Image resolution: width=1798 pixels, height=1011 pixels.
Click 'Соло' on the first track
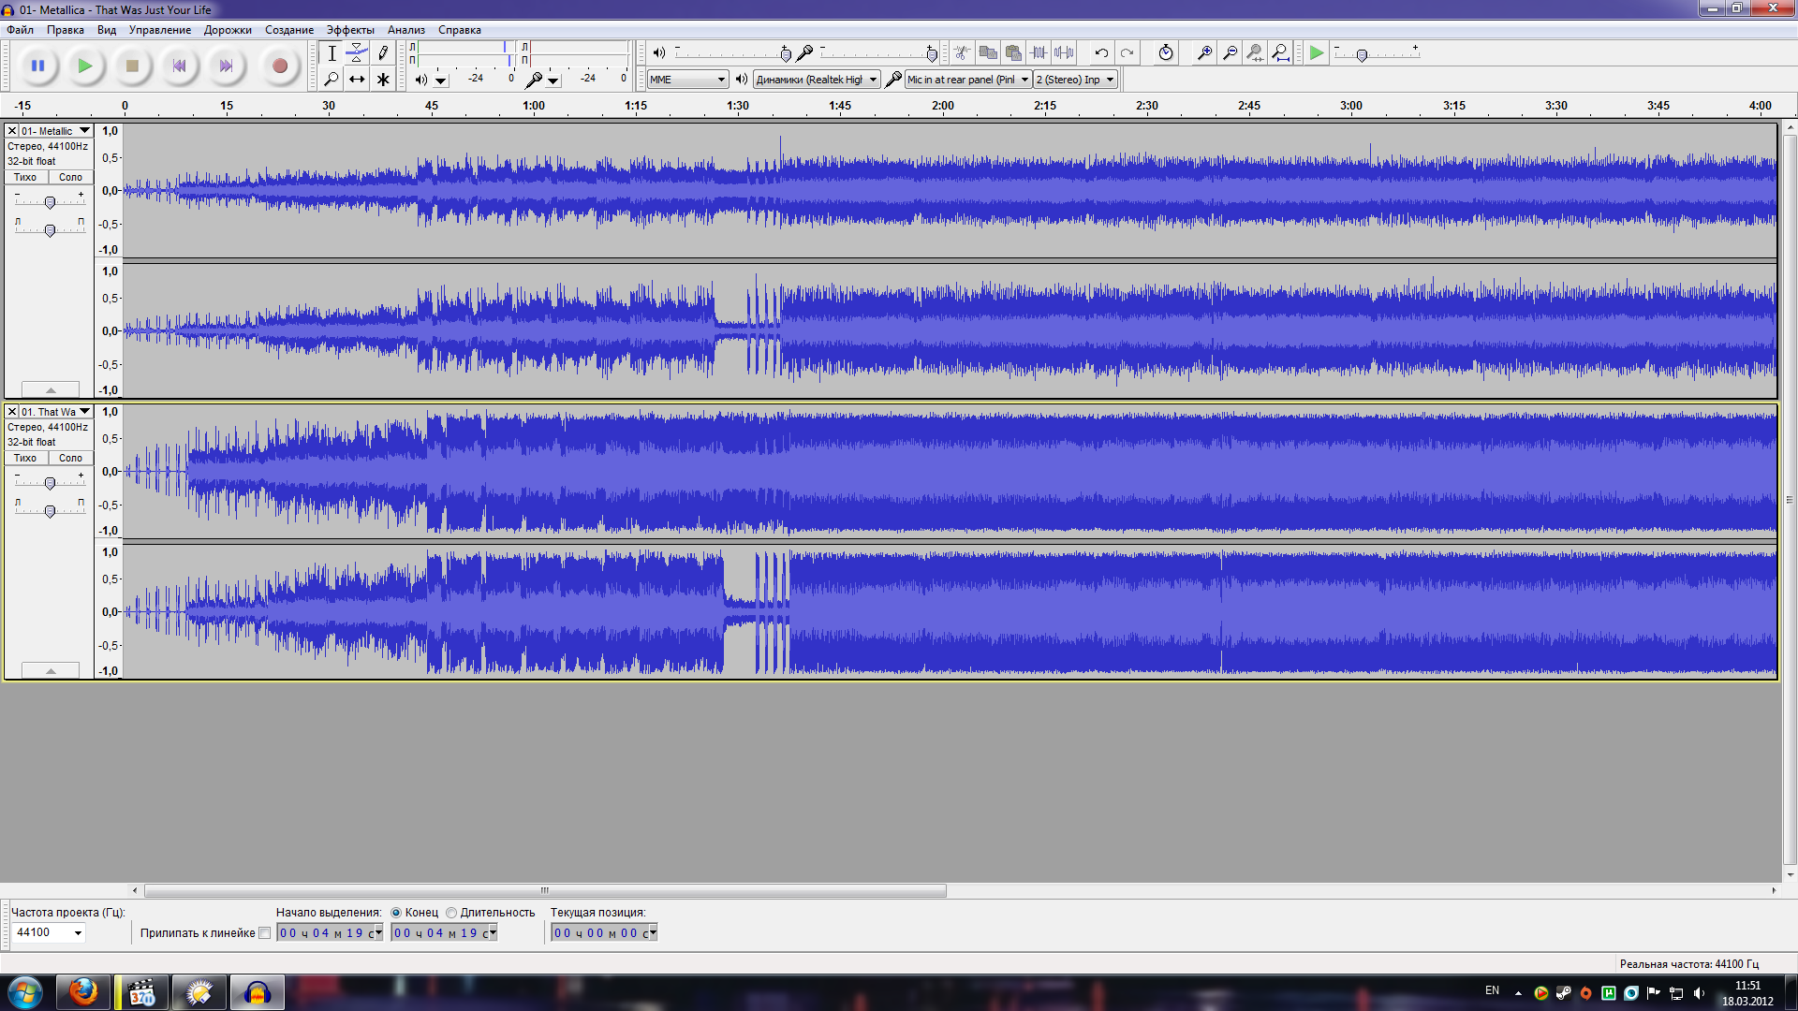[x=70, y=177]
